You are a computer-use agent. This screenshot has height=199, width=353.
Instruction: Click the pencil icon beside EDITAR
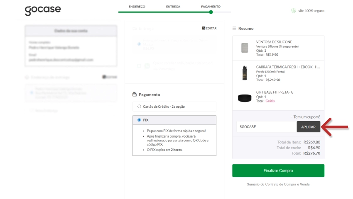203,28
